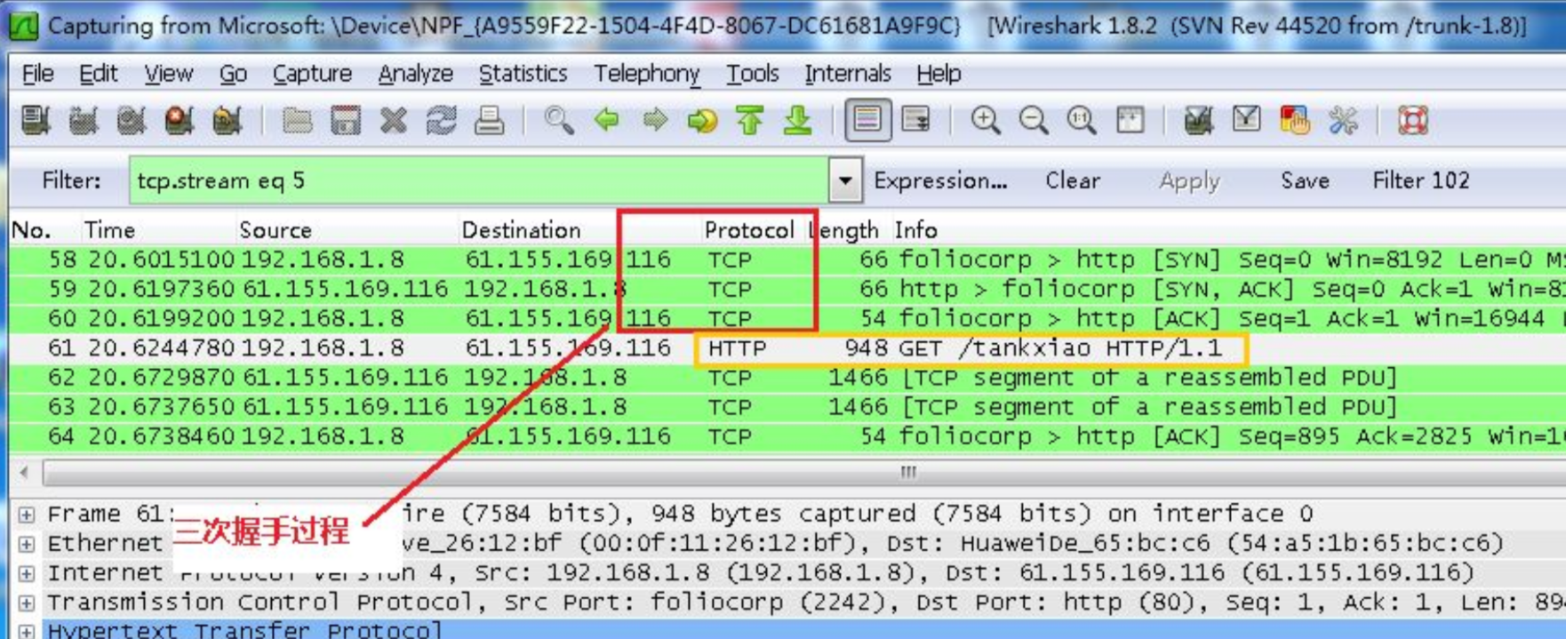The height and width of the screenshot is (639, 1566).
Task: Zoom in on packet text
Action: coord(985,120)
